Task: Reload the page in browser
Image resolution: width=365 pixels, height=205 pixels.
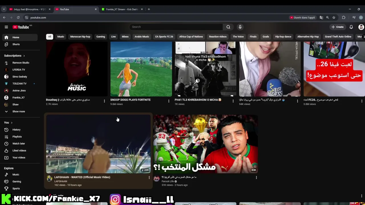Action: [18, 18]
